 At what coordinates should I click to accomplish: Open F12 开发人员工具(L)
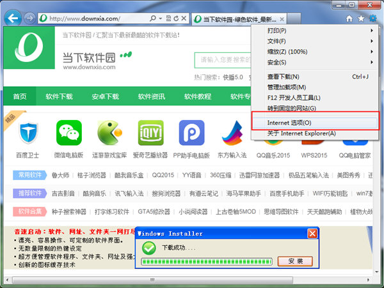[315, 98]
